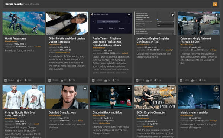
Task: Click the thumbs-up icon on Older Noctis card
Action: 62,80
